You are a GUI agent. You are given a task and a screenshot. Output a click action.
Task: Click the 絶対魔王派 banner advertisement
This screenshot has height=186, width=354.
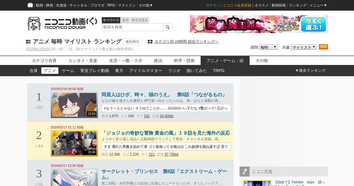(259, 24)
